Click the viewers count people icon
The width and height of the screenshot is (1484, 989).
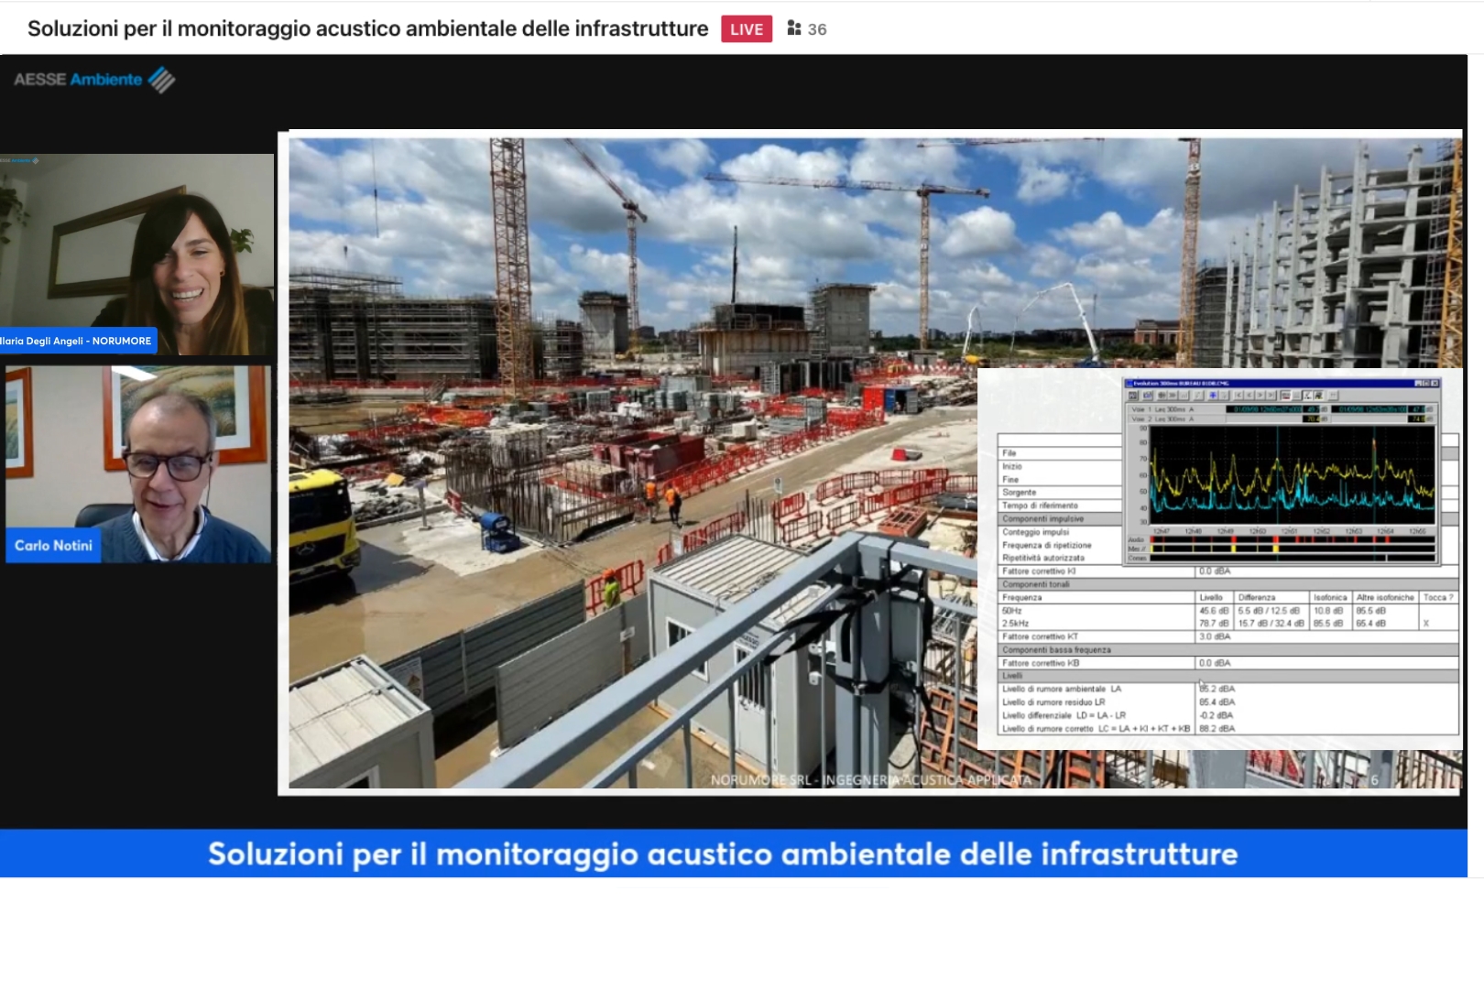tap(794, 28)
